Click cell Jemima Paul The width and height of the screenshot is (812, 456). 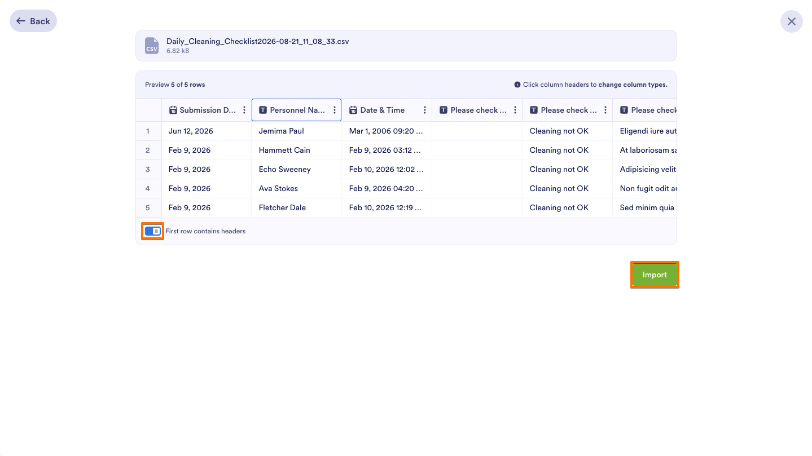296,131
